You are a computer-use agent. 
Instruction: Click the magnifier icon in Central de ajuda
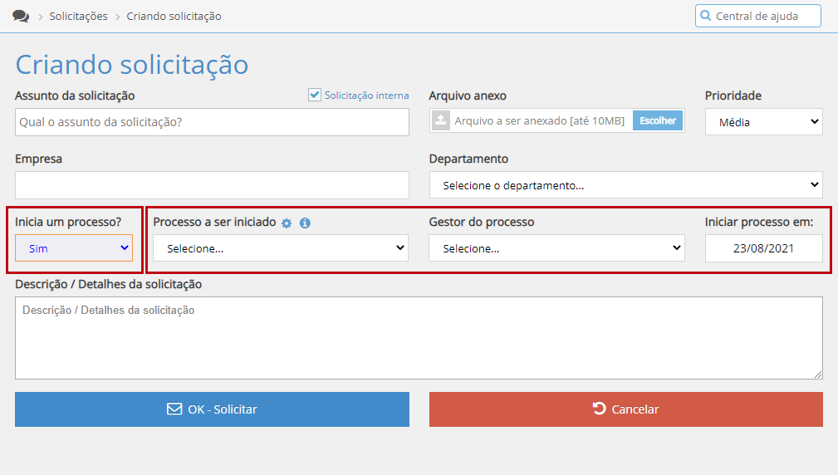(706, 16)
